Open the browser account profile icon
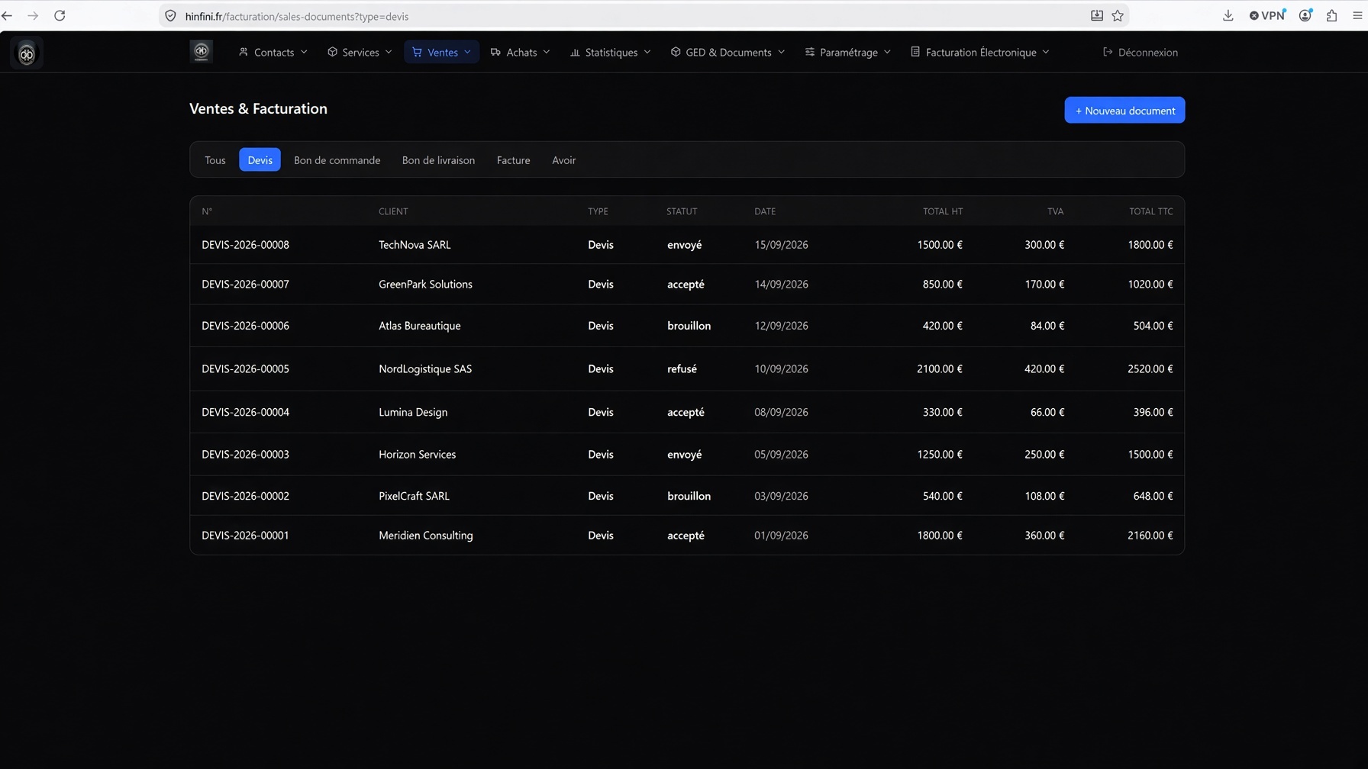The image size is (1368, 769). tap(1305, 15)
